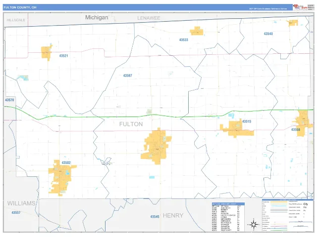317x237 pixels.
Task: Click the "FULTON" county name label
Action: [131, 124]
